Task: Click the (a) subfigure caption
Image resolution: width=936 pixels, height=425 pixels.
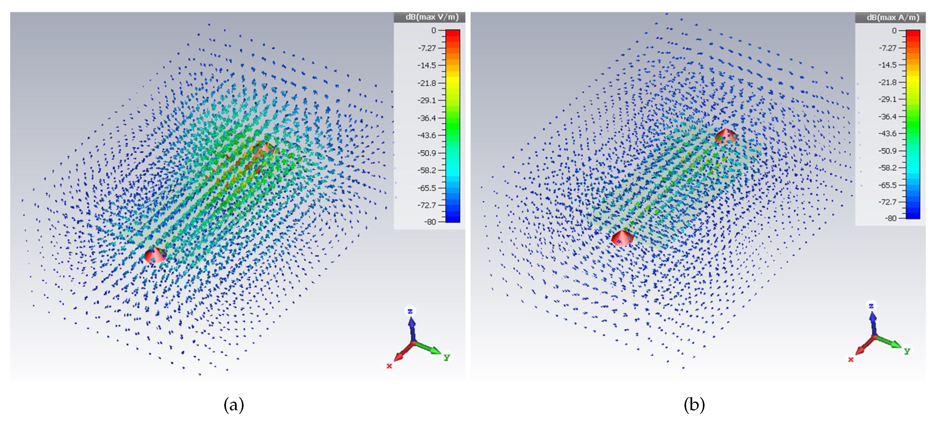Action: coord(234,405)
